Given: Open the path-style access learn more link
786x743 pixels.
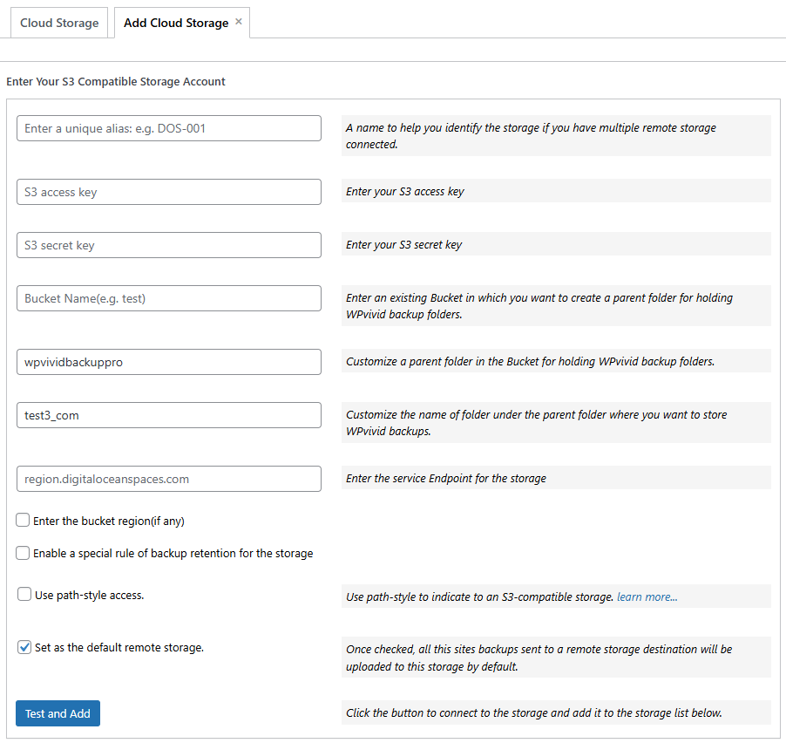Looking at the screenshot, I should 647,596.
